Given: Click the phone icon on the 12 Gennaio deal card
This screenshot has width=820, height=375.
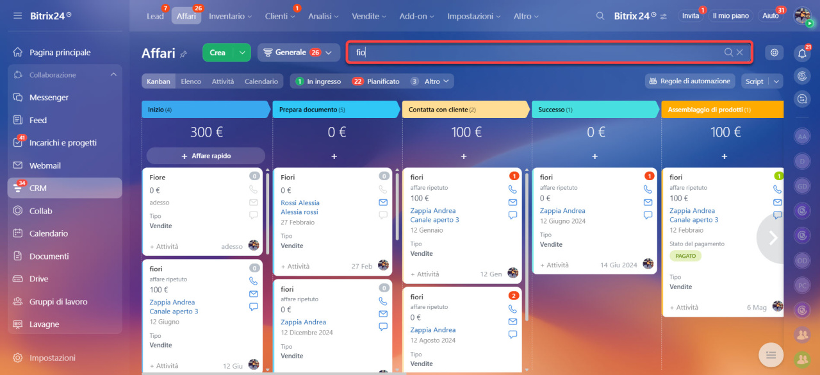Looking at the screenshot, I should [x=512, y=189].
